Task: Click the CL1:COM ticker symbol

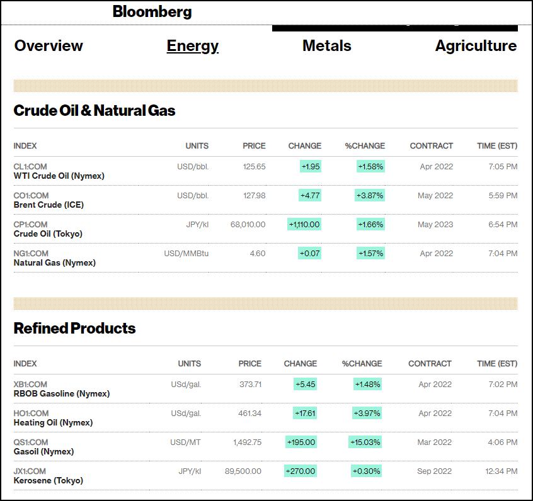Action: point(30,167)
